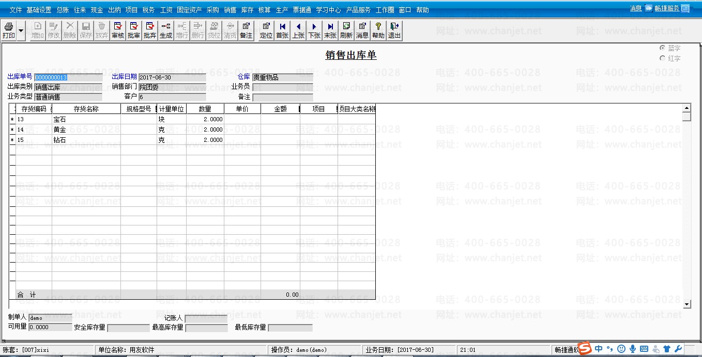Toggle the 中 Chinese input mode icon
This screenshot has width=702, height=357.
(599, 349)
